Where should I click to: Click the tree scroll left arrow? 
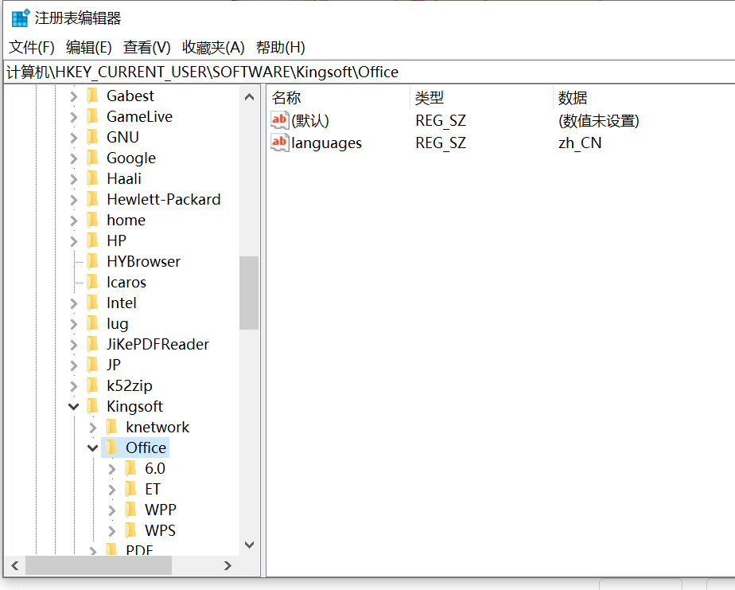click(15, 565)
